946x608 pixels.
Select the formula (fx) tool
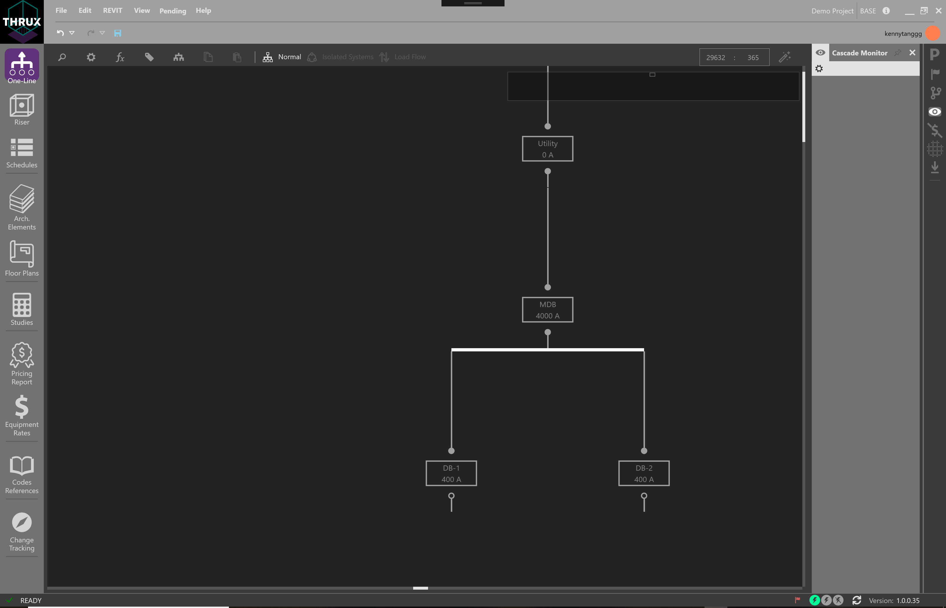(x=120, y=57)
